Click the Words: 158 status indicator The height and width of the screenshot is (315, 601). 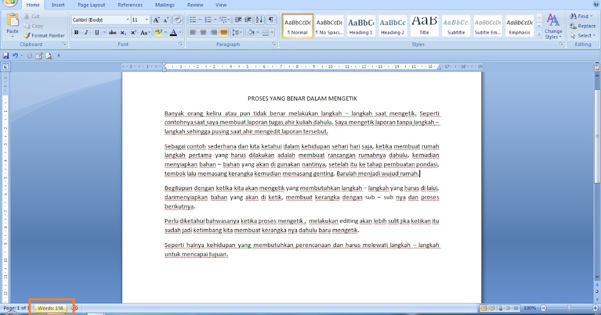51,308
